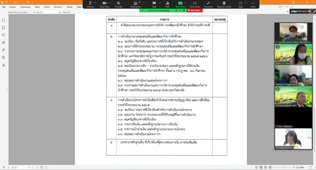Open the Polls icon in Zoom toolbar

pos(168,3)
